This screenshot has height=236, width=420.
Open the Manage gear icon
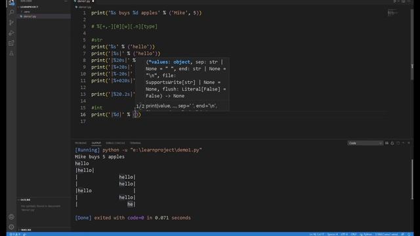[11, 227]
